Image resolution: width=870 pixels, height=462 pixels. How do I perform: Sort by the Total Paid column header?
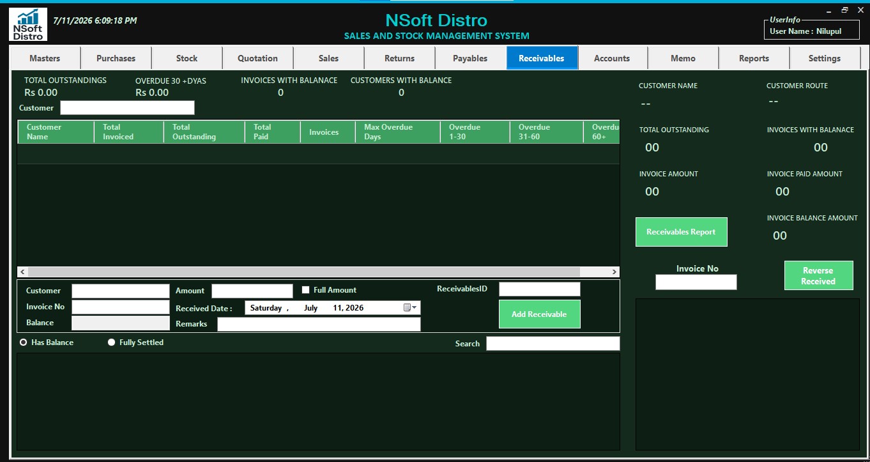tap(272, 132)
